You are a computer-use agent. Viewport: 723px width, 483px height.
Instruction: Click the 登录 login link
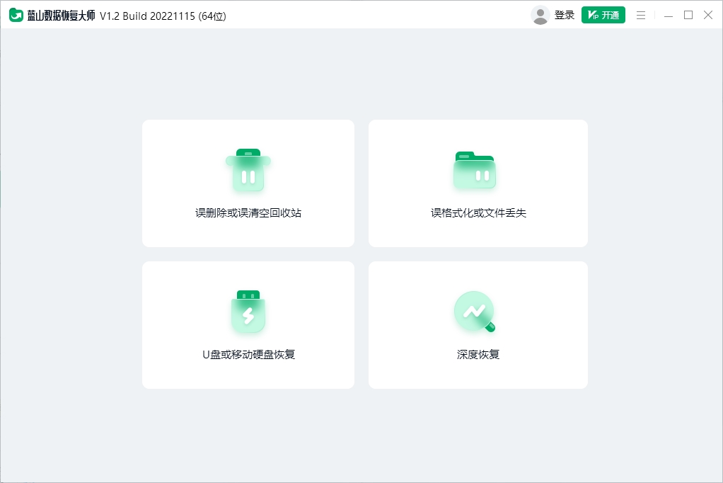565,14
